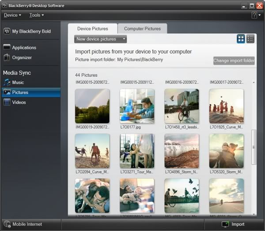Switch to list view
The width and height of the screenshot is (265, 231).
tap(250, 39)
